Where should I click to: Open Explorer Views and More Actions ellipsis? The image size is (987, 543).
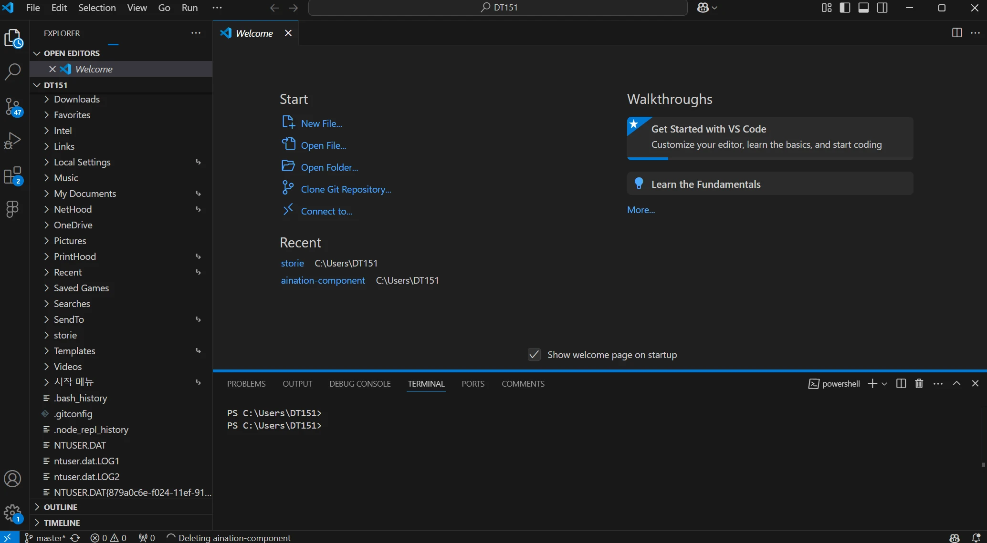[196, 33]
